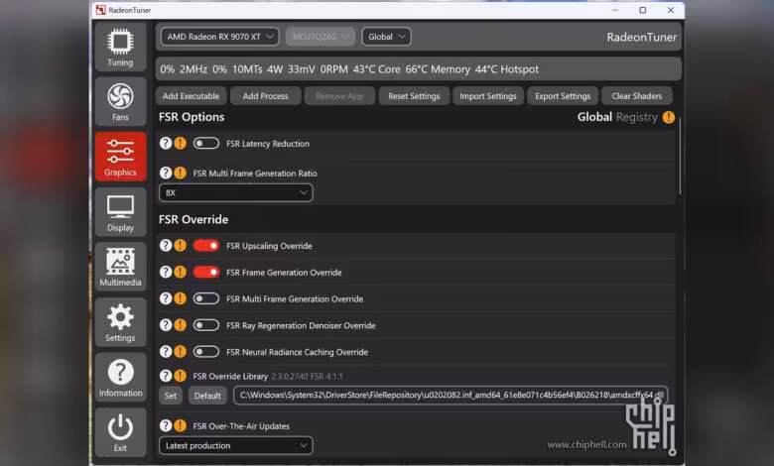Viewport: 774px width, 466px height.
Task: Click warning icon for Ray Regeneration Denoiser Override
Action: tap(181, 325)
